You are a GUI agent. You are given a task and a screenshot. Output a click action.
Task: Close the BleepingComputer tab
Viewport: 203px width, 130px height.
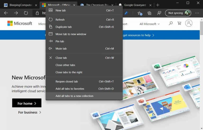click(36, 5)
